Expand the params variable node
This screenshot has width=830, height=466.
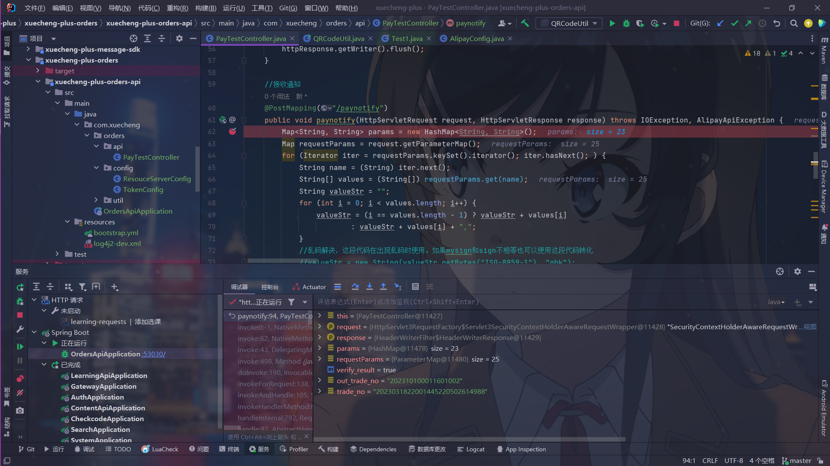[x=319, y=348]
